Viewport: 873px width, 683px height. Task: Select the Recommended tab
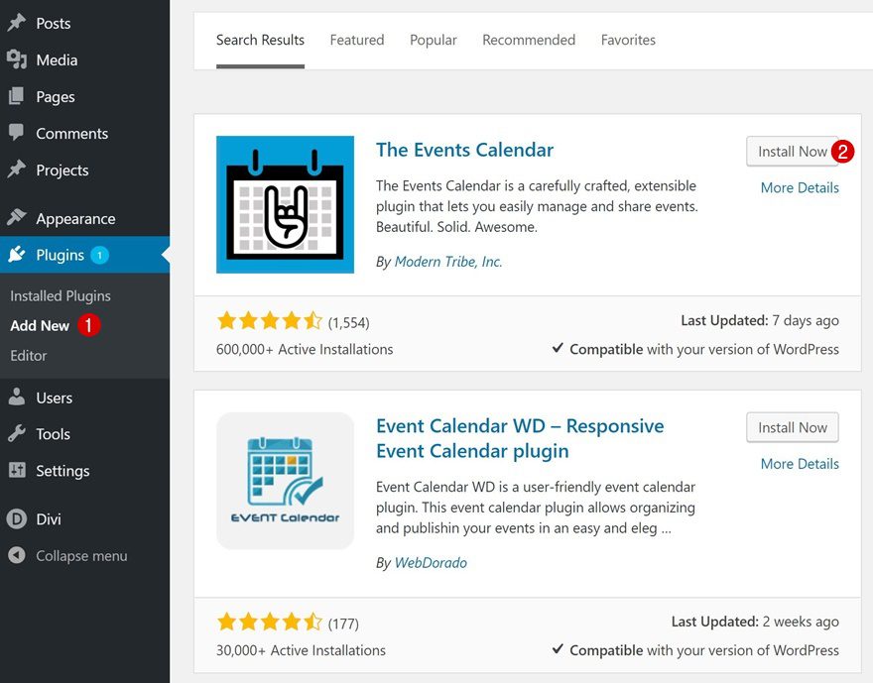coord(529,40)
